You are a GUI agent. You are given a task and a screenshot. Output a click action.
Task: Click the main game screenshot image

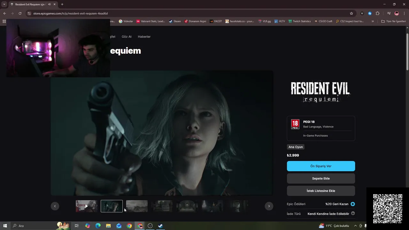pyautogui.click(x=162, y=133)
